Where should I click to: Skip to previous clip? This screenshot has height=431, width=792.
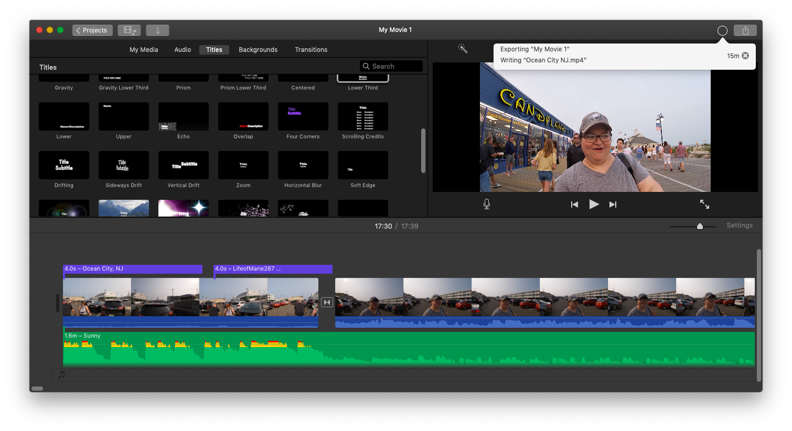[574, 204]
